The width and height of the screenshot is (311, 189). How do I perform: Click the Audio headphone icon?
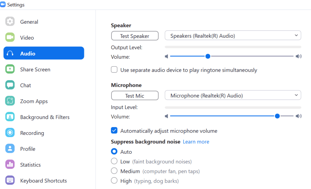coord(10,53)
